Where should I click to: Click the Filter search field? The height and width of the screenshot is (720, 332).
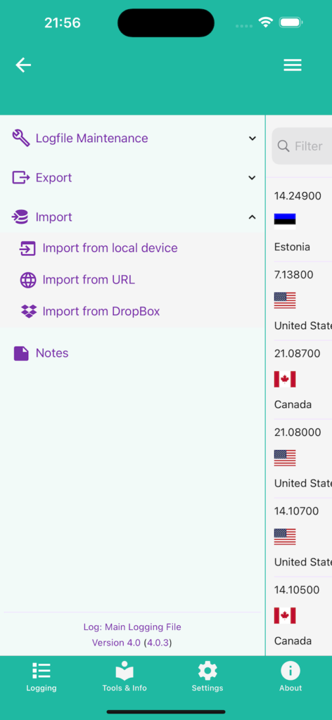[x=302, y=146]
